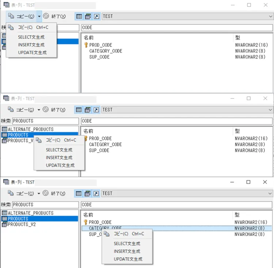Toggle synonym arrow icon in the middle window toolbar
This screenshot has height=268, width=274.
(x=96, y=110)
